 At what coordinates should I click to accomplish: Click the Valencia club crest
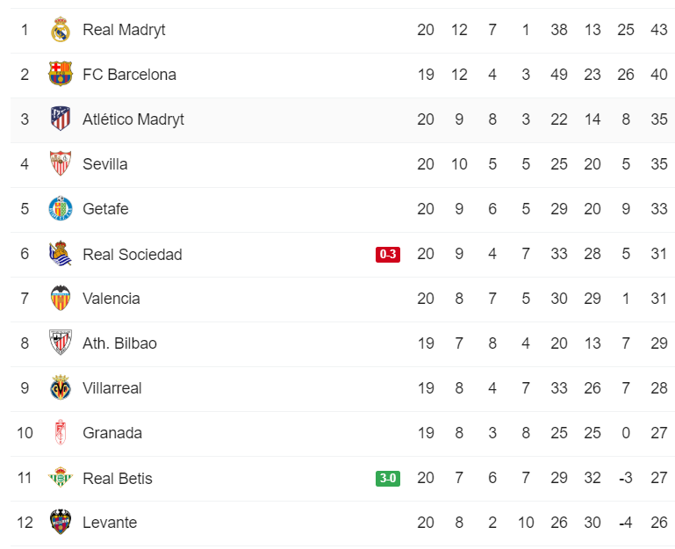[60, 299]
